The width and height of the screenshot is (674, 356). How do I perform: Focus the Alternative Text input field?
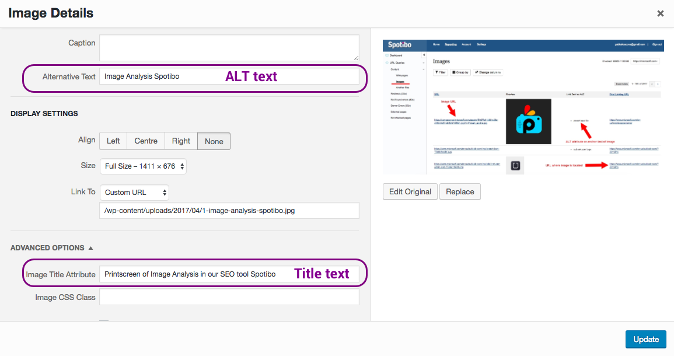[229, 76]
